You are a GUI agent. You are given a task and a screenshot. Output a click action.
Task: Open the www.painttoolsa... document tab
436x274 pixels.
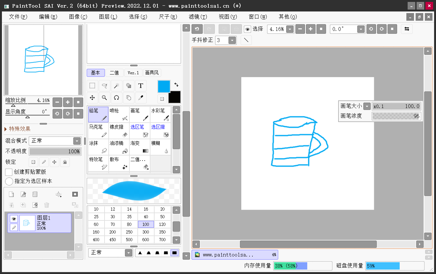[235, 255]
